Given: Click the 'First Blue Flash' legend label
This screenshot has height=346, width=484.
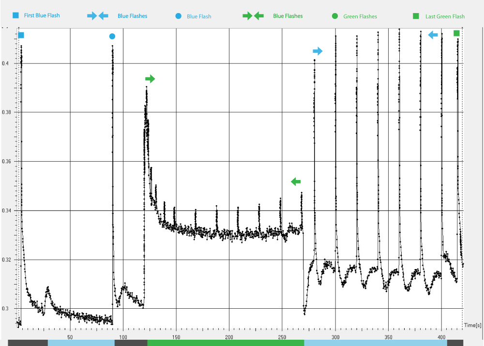Looking at the screenshot, I should (x=42, y=16).
